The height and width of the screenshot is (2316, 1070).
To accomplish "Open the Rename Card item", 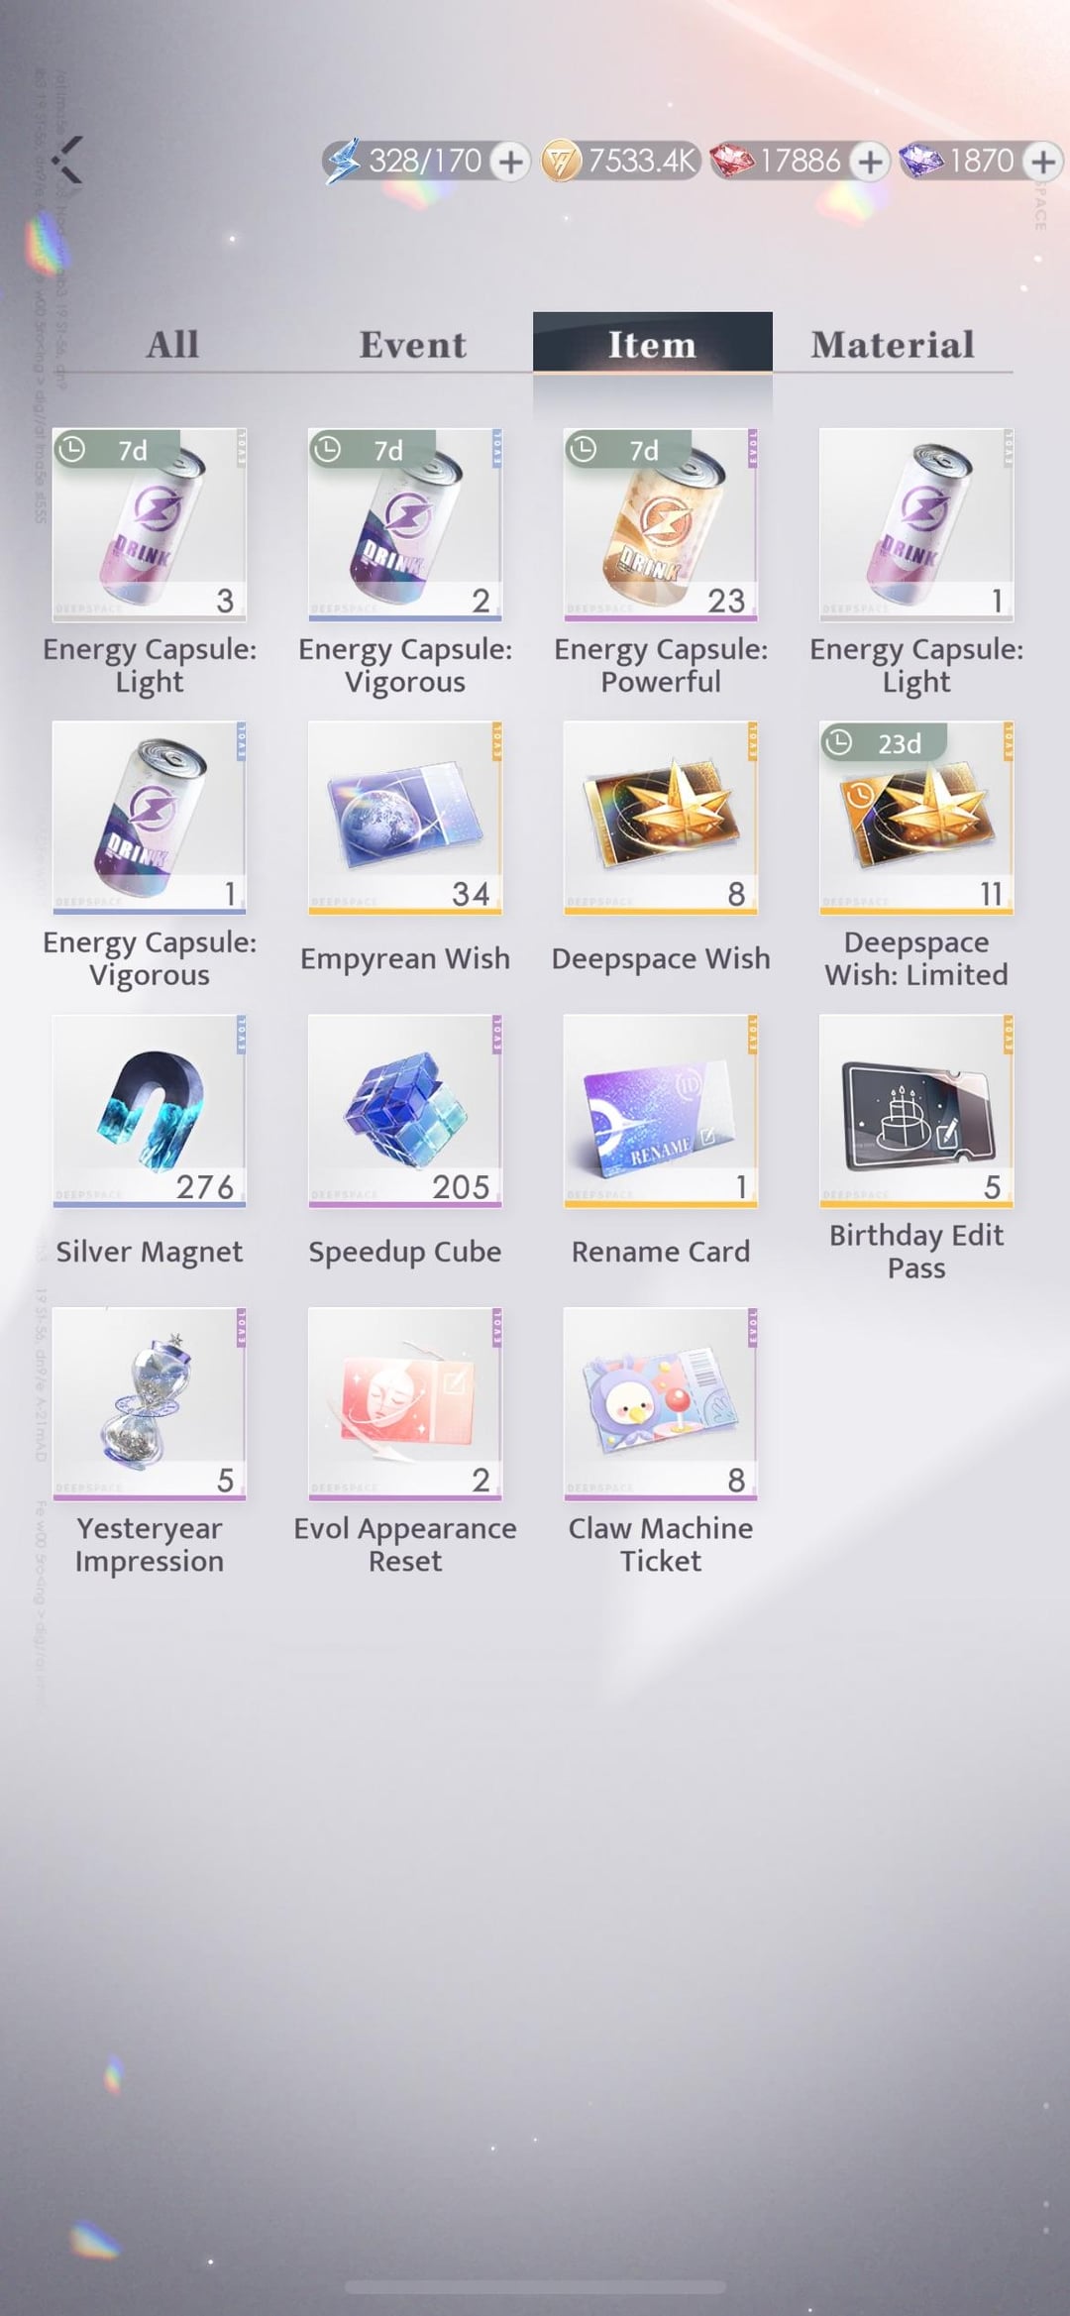I will (661, 1111).
